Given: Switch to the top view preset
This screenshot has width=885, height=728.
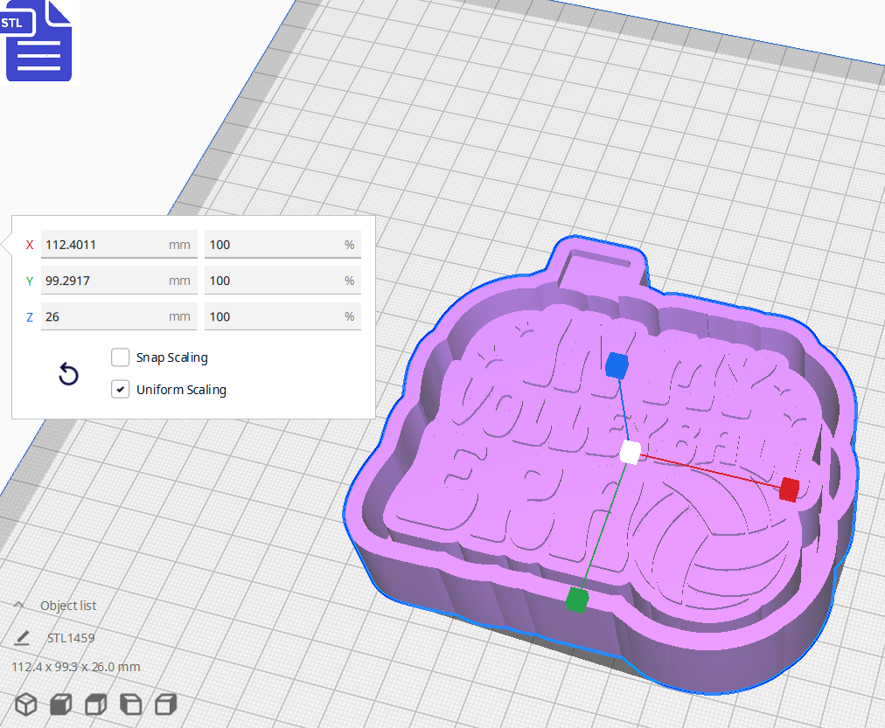Looking at the screenshot, I should pyautogui.click(x=95, y=704).
